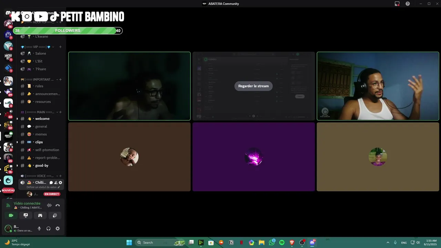Toggle noise suppression waveform icon
This screenshot has width=441, height=248.
click(x=49, y=205)
